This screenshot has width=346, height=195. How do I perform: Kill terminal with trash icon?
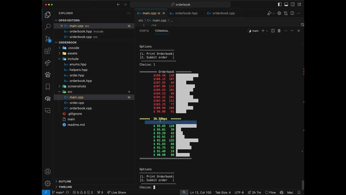pyautogui.click(x=279, y=31)
